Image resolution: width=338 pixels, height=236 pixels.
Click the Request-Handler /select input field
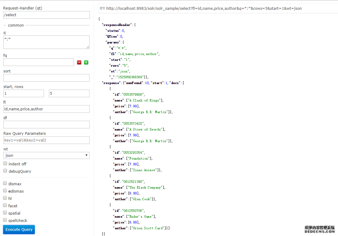click(x=46, y=15)
